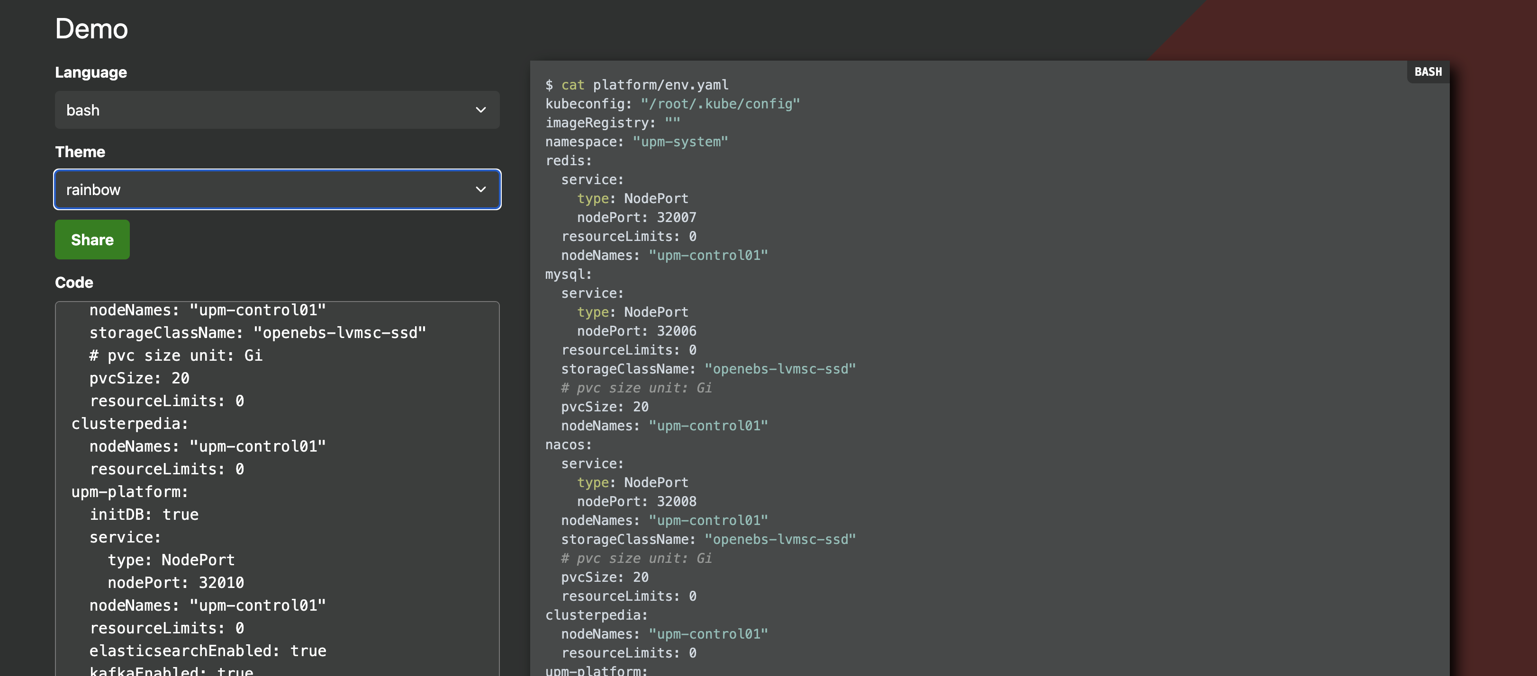This screenshot has height=676, width=1537.
Task: Click the Language label
Action: (x=90, y=72)
